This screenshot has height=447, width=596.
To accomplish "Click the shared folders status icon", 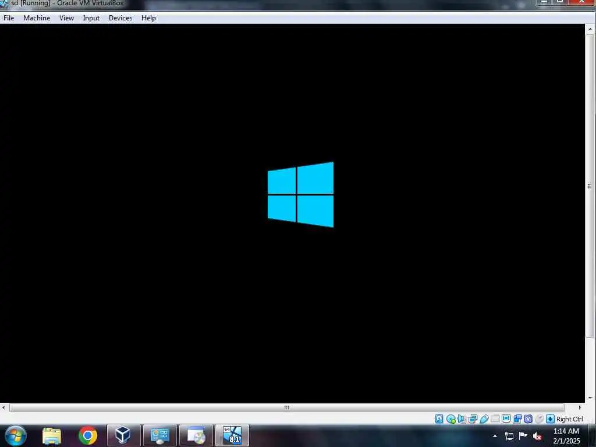I will (x=495, y=419).
